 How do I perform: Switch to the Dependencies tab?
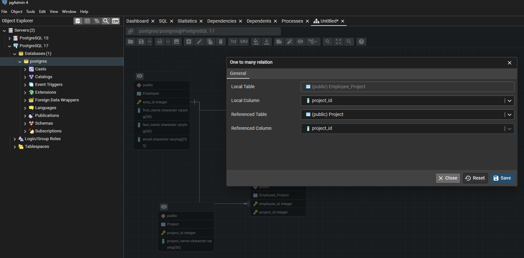coord(221,21)
